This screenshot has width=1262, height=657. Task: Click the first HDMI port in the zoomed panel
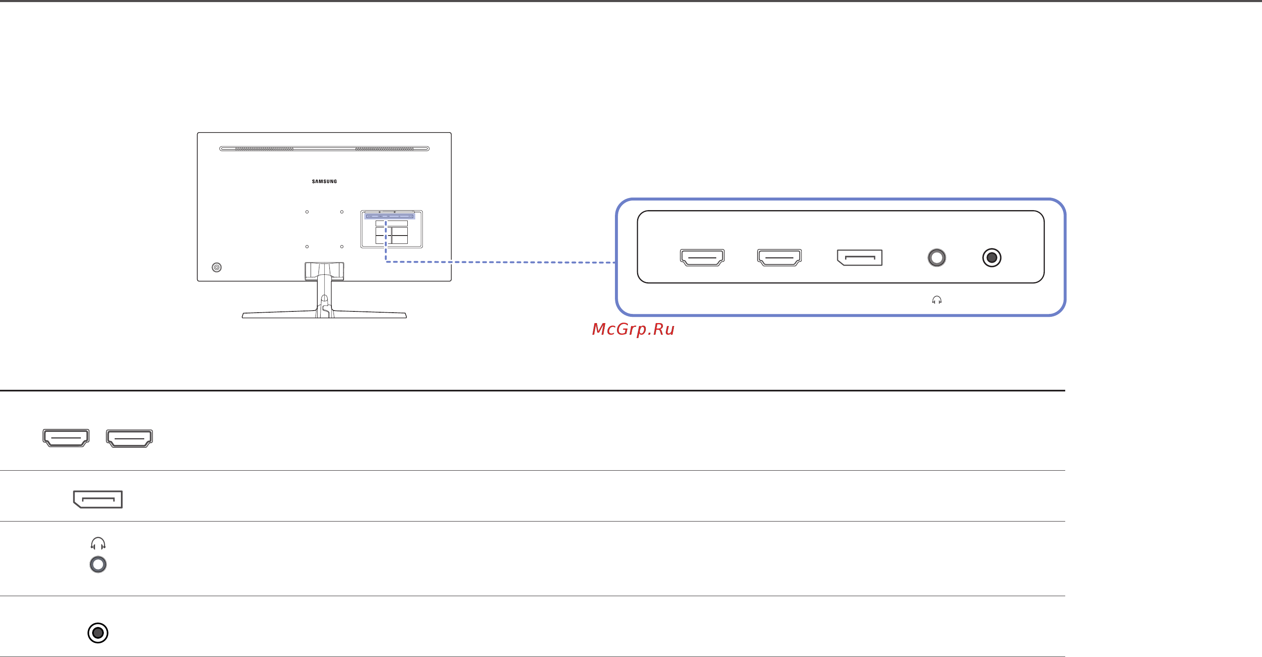(x=702, y=257)
